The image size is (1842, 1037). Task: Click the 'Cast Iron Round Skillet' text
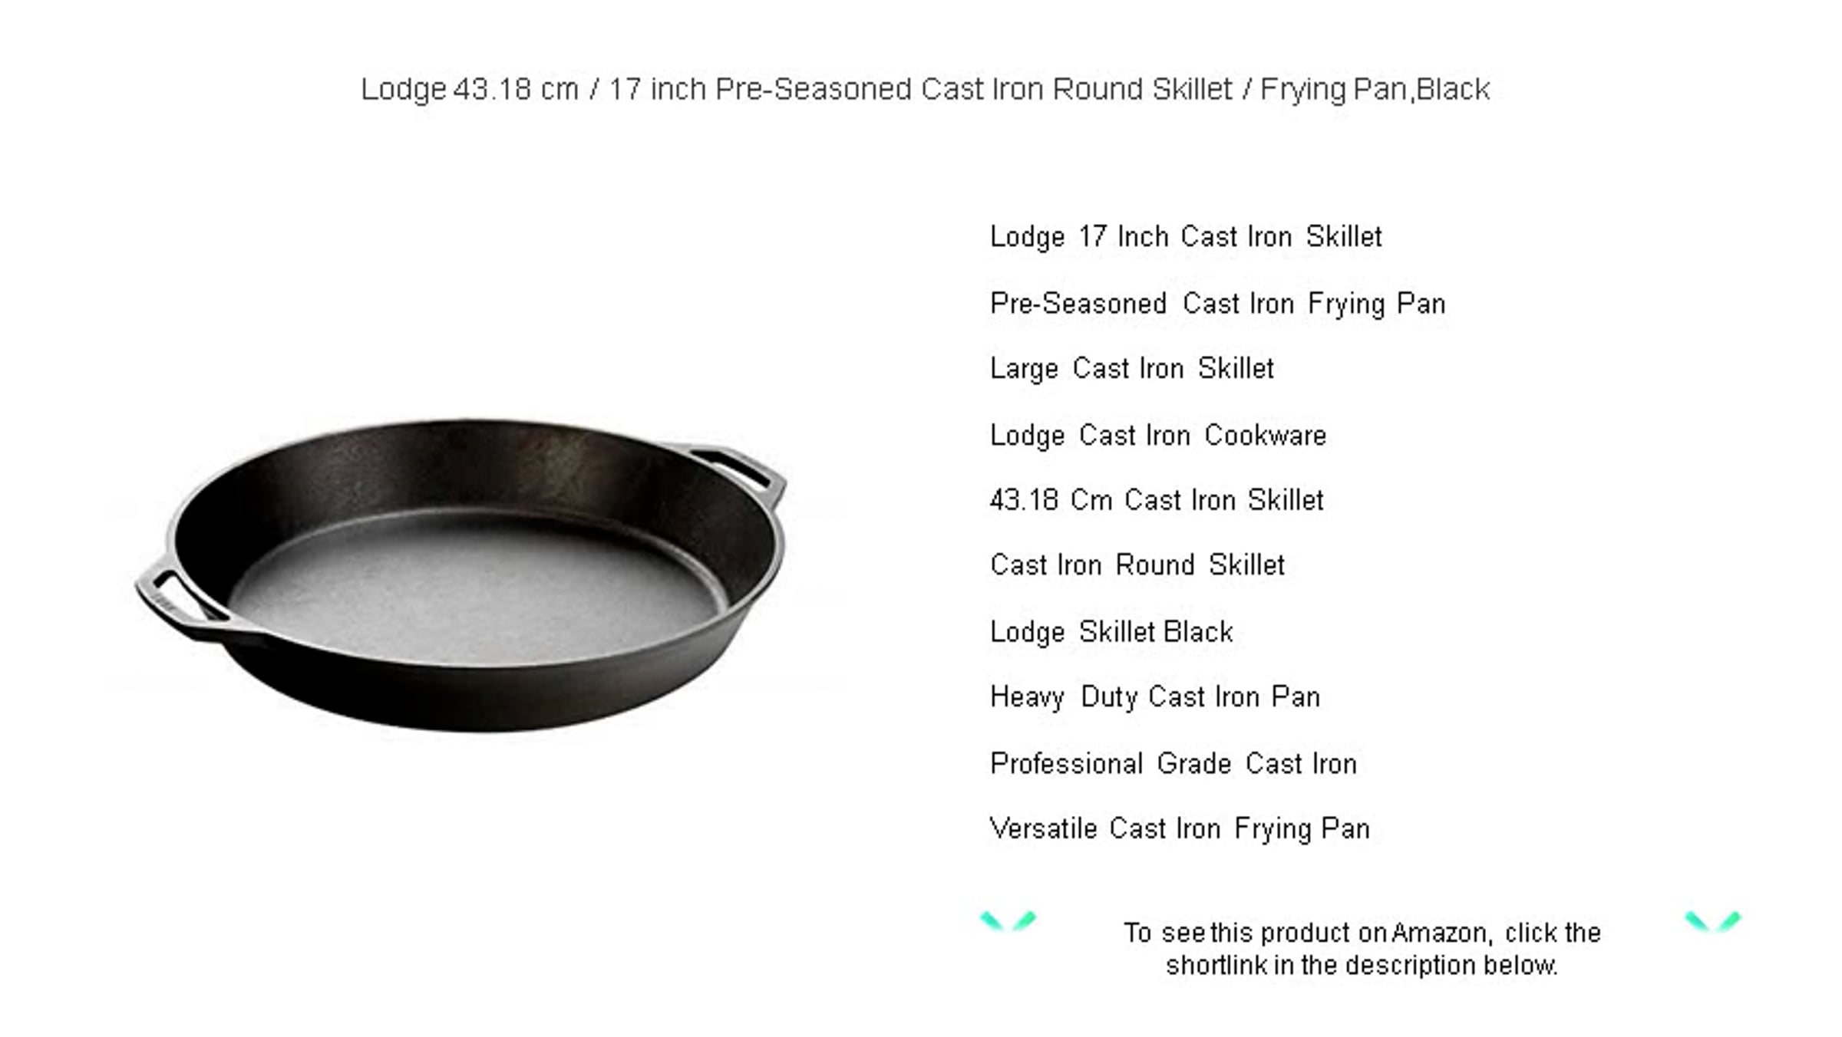pos(1137,565)
